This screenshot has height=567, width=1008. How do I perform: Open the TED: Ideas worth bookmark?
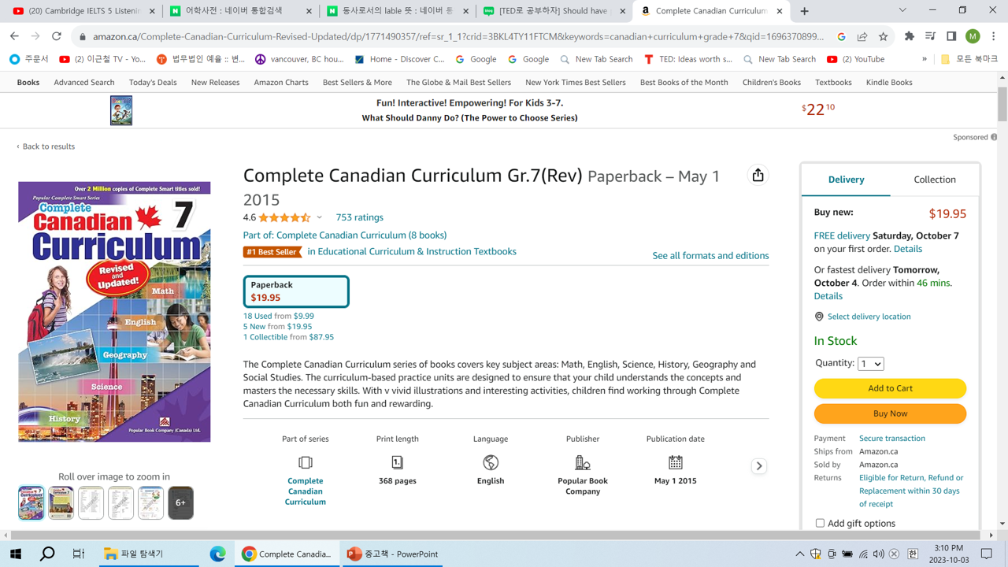click(x=688, y=59)
